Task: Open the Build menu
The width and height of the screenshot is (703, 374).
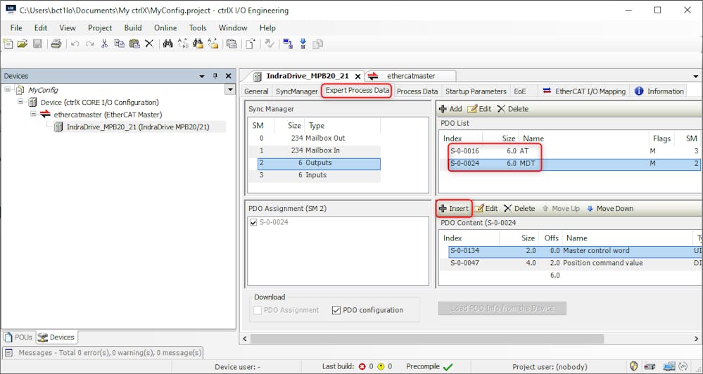Action: click(x=133, y=28)
